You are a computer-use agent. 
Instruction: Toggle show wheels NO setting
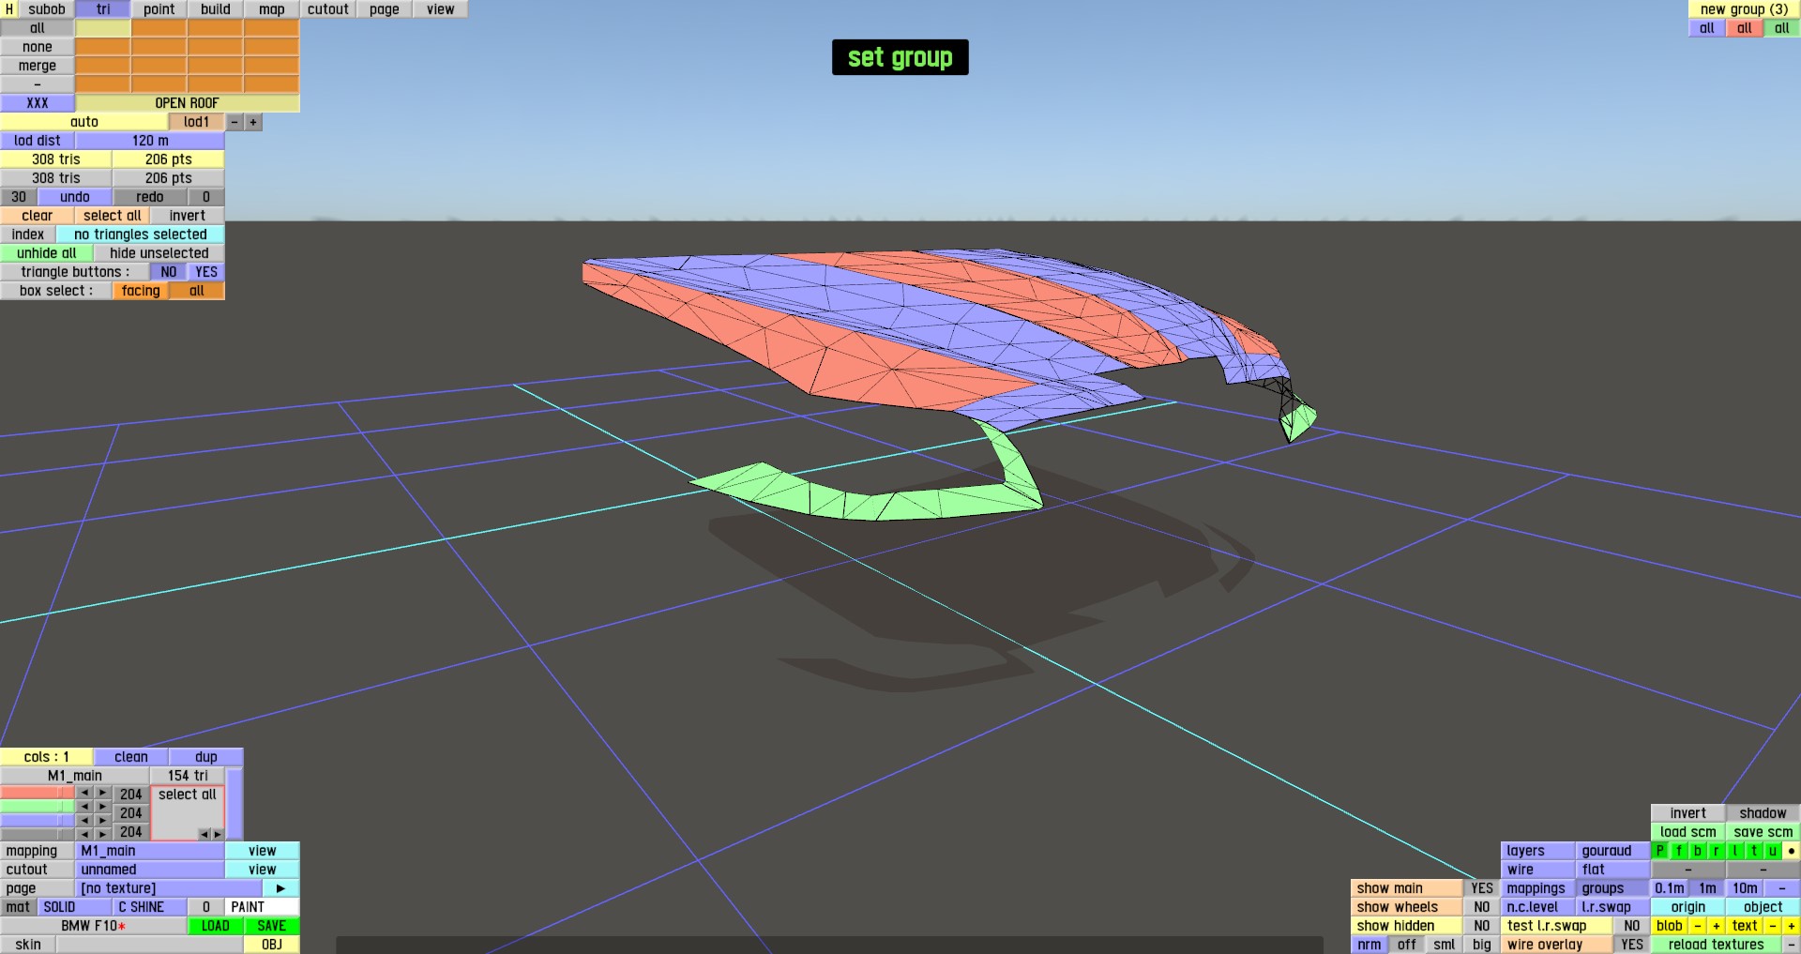(1482, 907)
